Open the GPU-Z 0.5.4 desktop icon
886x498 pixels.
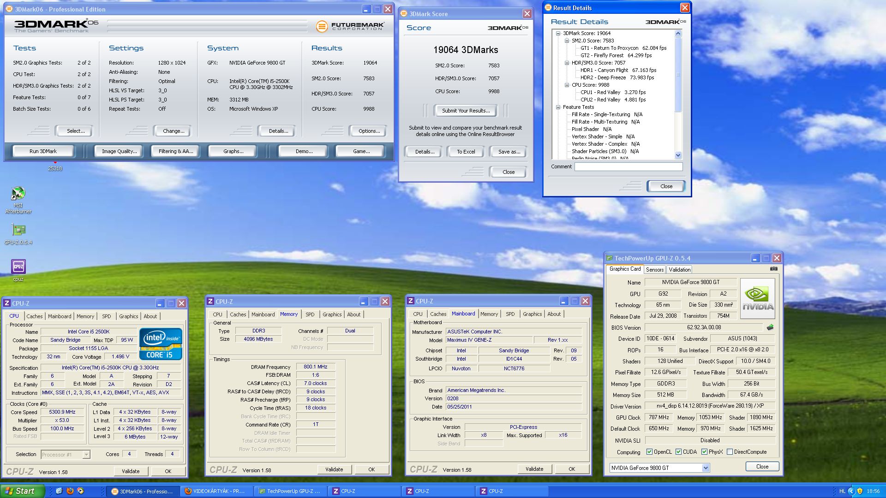coord(18,230)
